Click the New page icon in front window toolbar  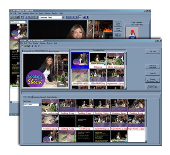pos(22,46)
